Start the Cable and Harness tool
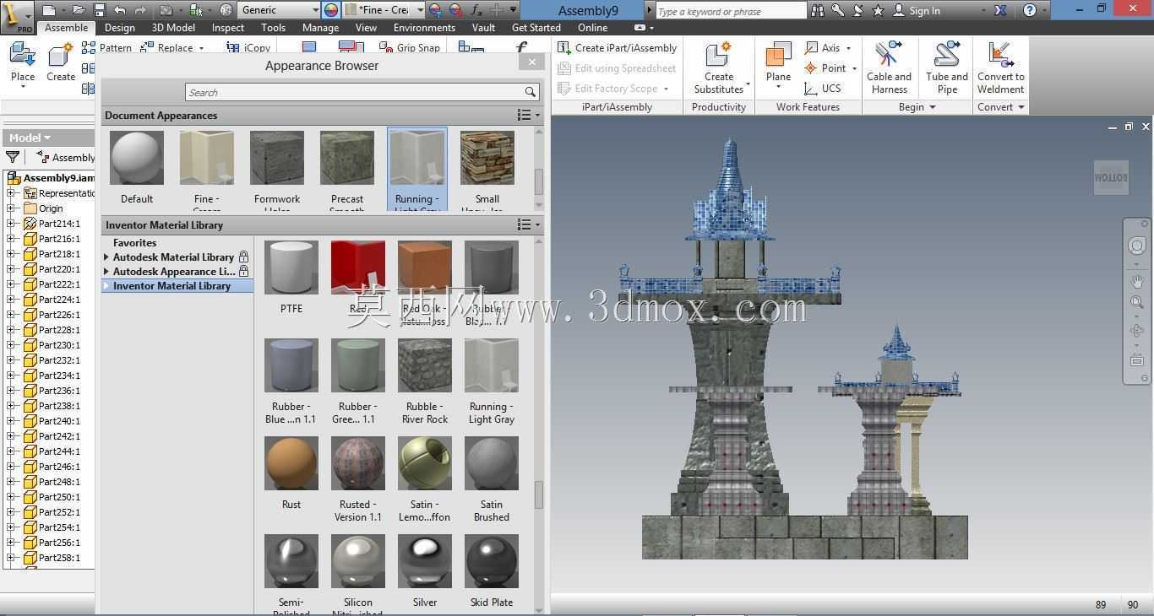Screen dimensions: 1154x616 coord(889,67)
